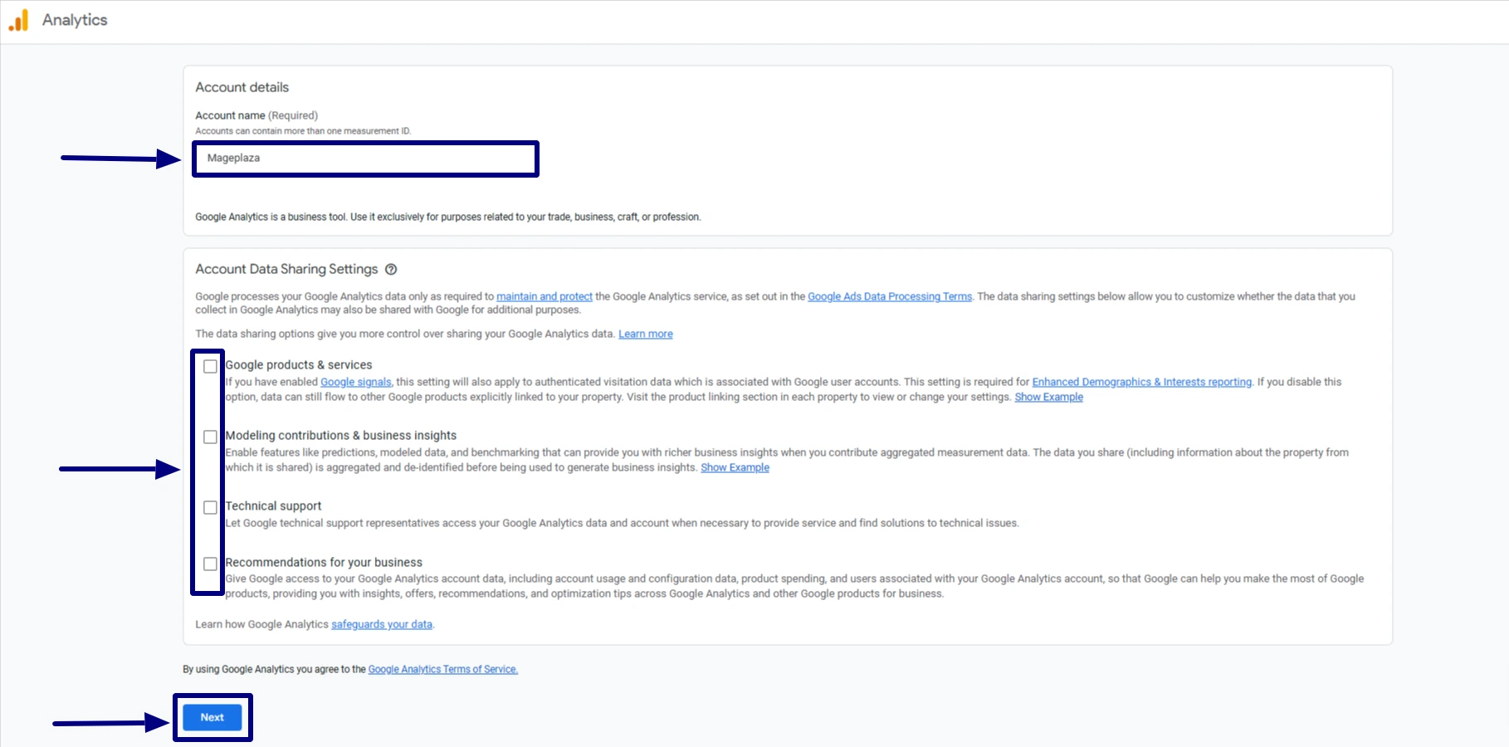Click the Account name (Required) label
This screenshot has height=747, width=1509.
click(x=256, y=115)
